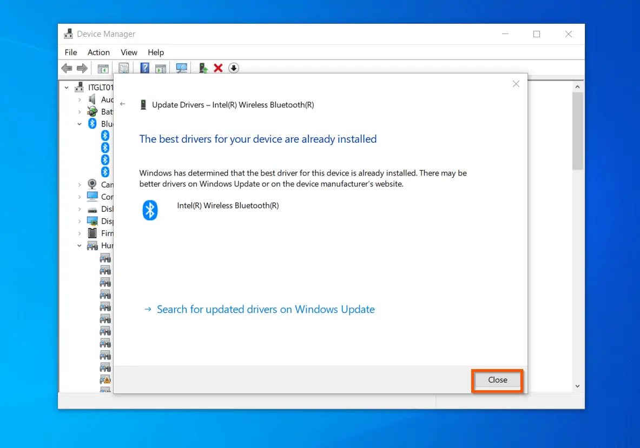Toggle the show/hide console tree toolbar icon
The width and height of the screenshot is (640, 448).
click(x=103, y=69)
